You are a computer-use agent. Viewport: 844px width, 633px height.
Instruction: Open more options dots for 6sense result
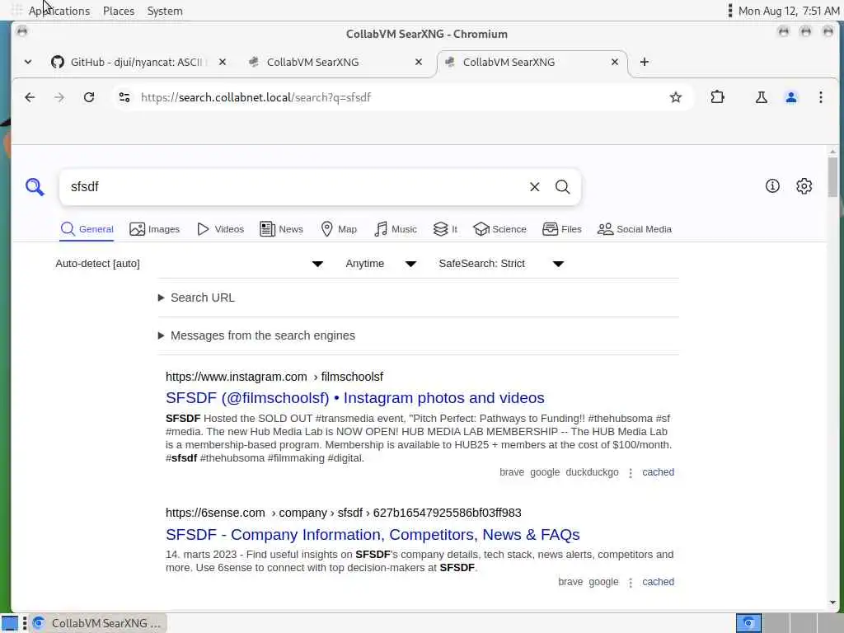[x=631, y=583]
